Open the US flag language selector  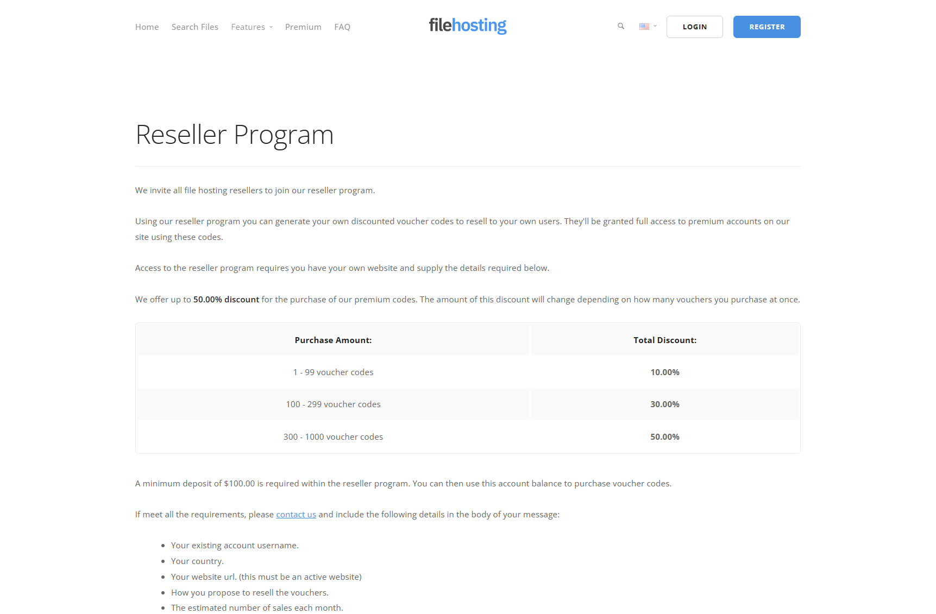click(647, 26)
